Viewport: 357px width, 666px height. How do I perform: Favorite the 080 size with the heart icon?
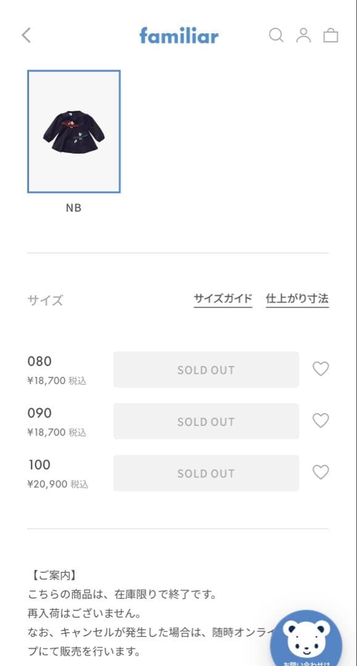pos(321,369)
